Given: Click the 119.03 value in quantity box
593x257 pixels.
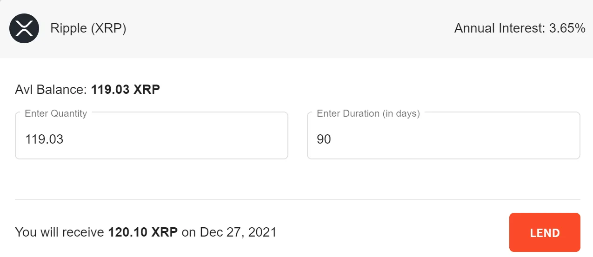Looking at the screenshot, I should [x=44, y=139].
